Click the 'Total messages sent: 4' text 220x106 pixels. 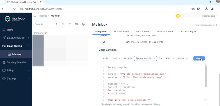click(206, 25)
